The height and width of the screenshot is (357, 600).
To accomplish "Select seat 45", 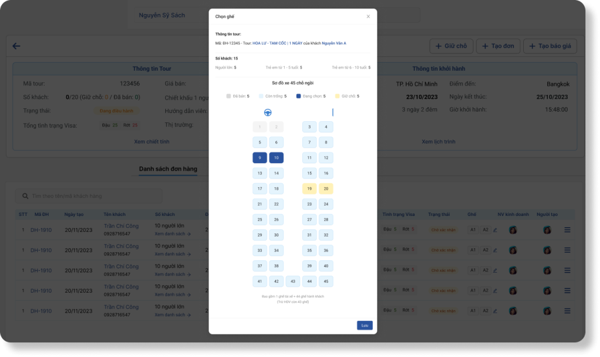I will 326,282.
